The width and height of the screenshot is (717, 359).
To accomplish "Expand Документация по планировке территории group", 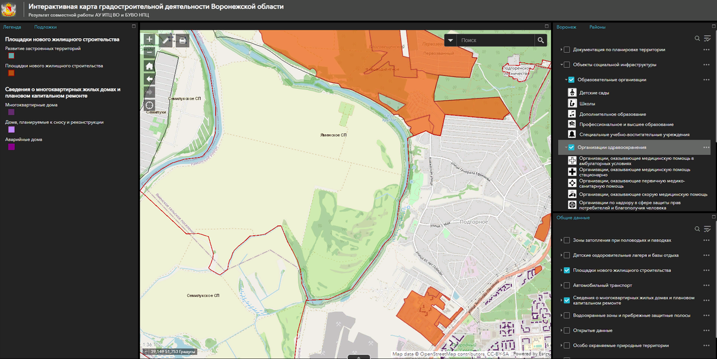I will (x=560, y=49).
